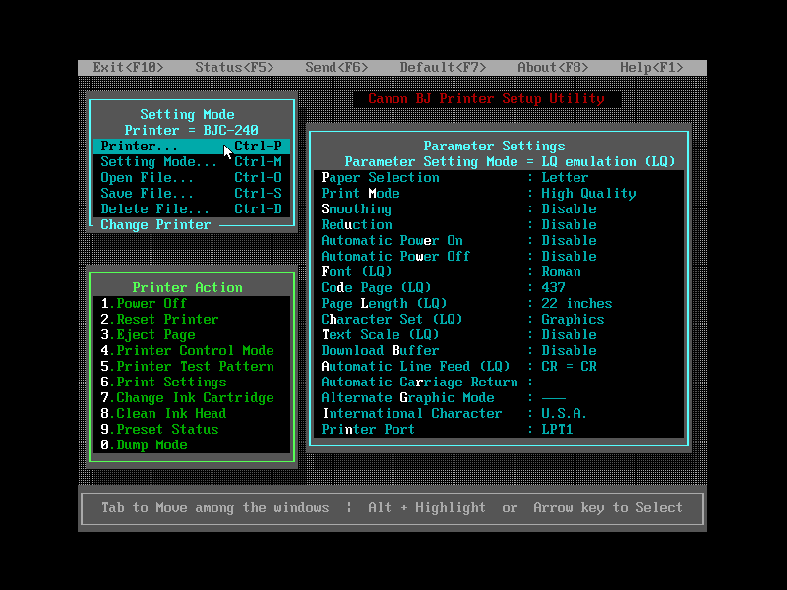Select the Printer Port parameter row

(x=499, y=429)
